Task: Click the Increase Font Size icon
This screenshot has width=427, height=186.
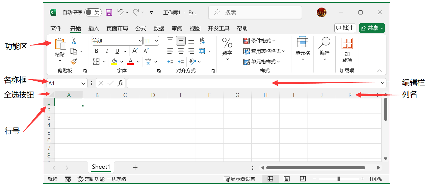Action: coord(135,51)
